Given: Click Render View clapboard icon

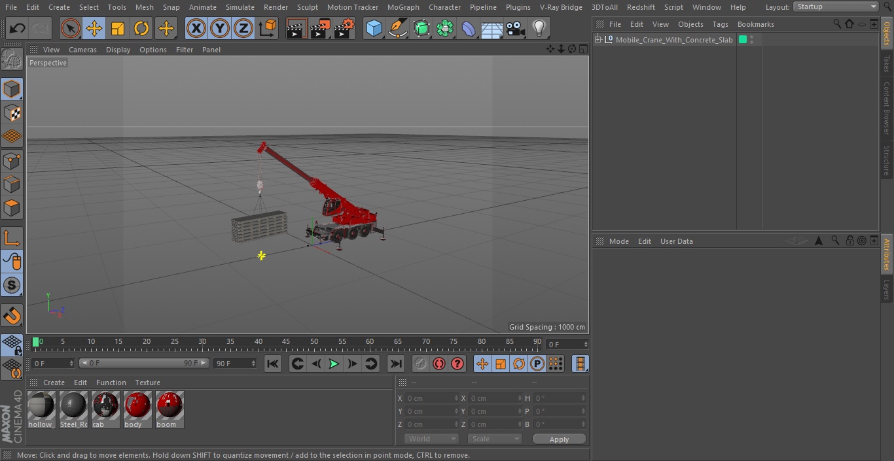Looking at the screenshot, I should tap(296, 28).
